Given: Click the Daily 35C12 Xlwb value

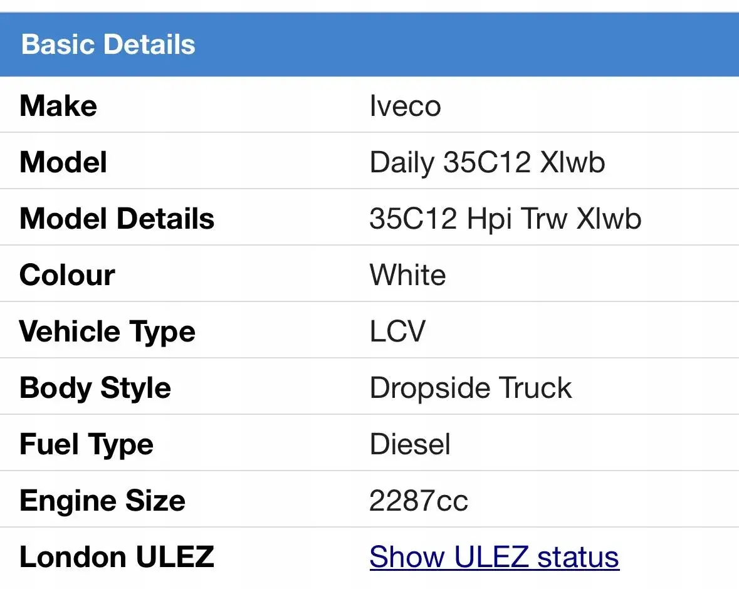Looking at the screenshot, I should 487,162.
